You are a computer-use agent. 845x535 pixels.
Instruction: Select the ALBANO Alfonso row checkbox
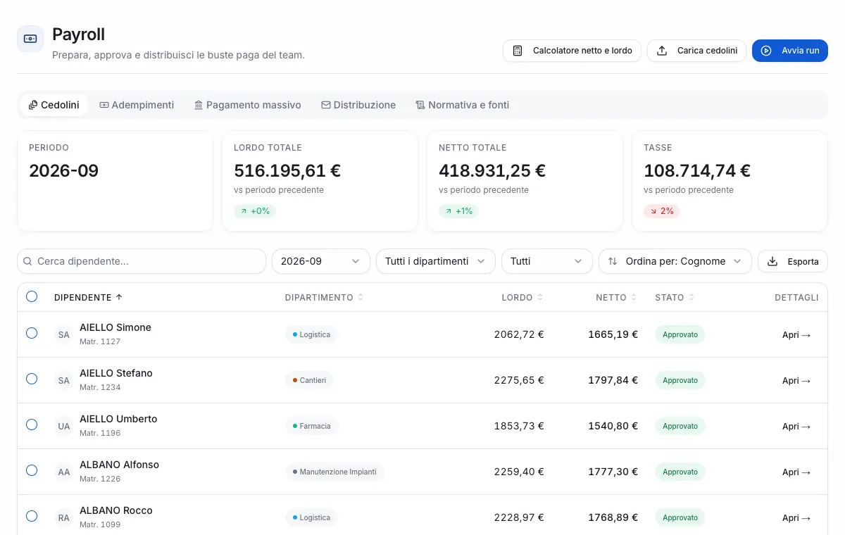[x=32, y=470]
